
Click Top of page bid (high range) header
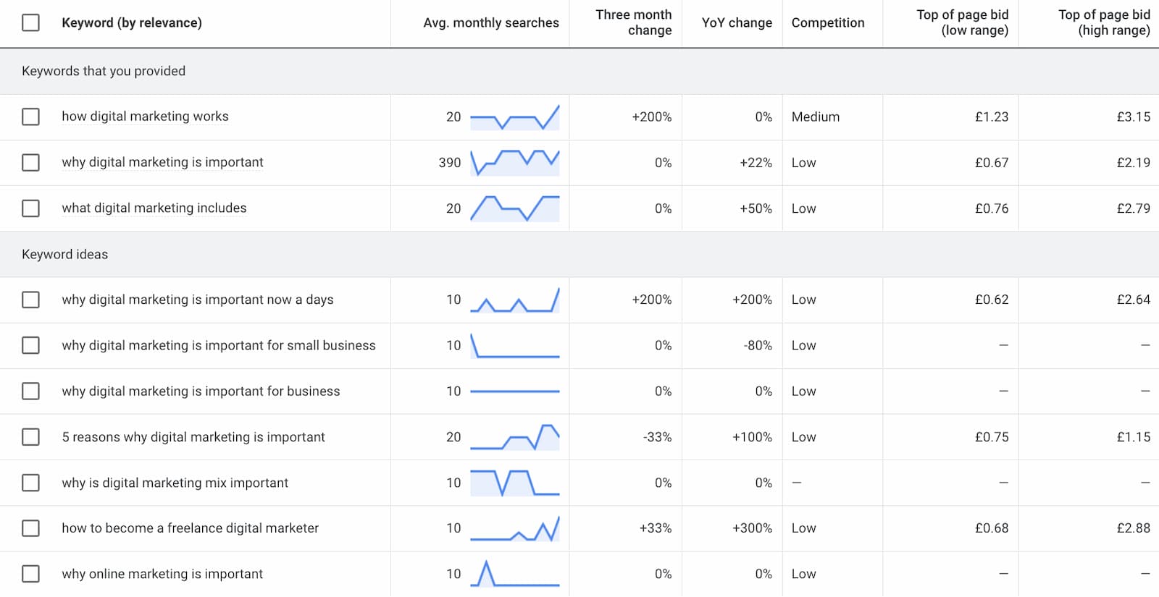(x=1103, y=22)
